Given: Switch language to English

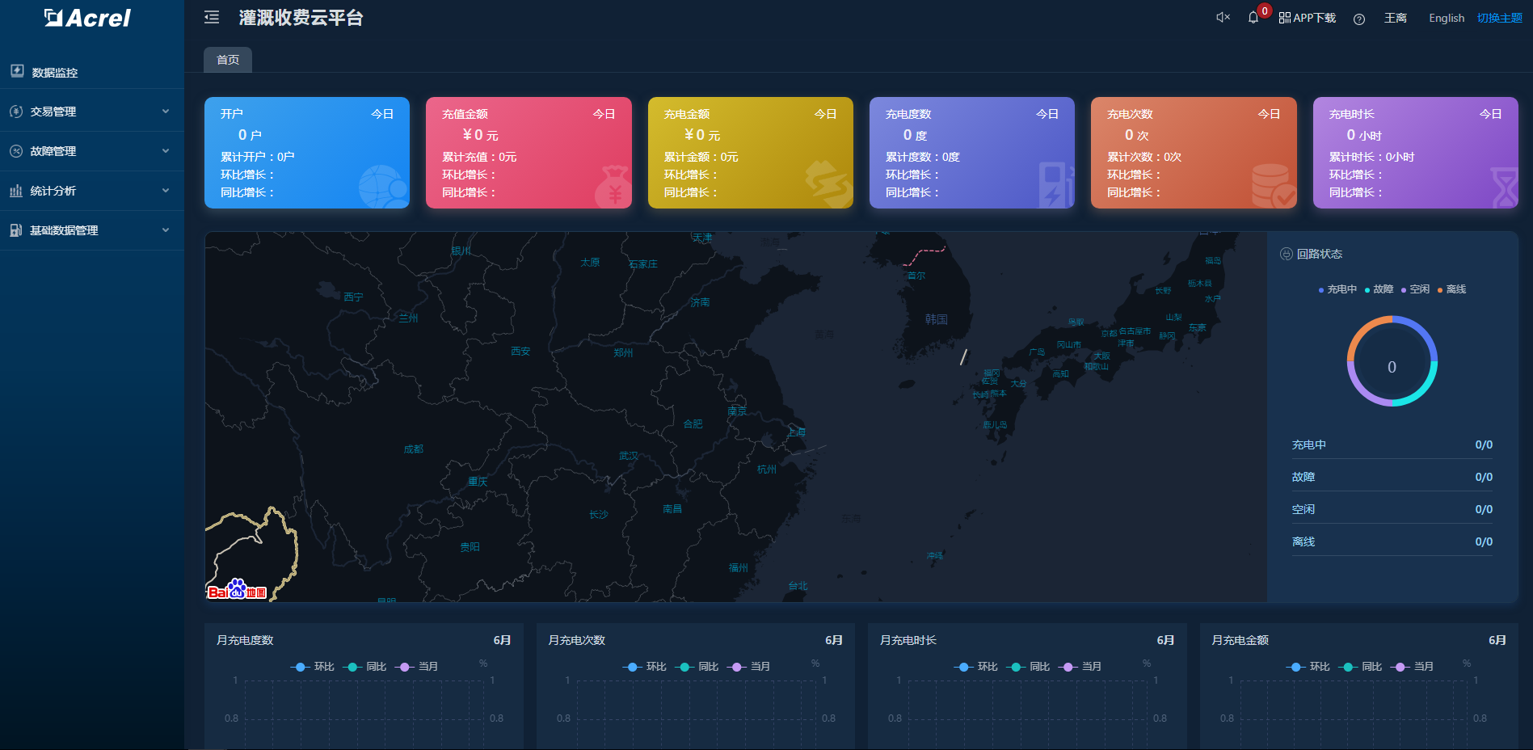Looking at the screenshot, I should [x=1447, y=18].
